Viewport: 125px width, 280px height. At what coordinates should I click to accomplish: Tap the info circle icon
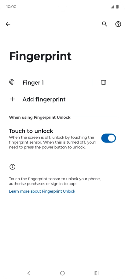[x=13, y=167]
